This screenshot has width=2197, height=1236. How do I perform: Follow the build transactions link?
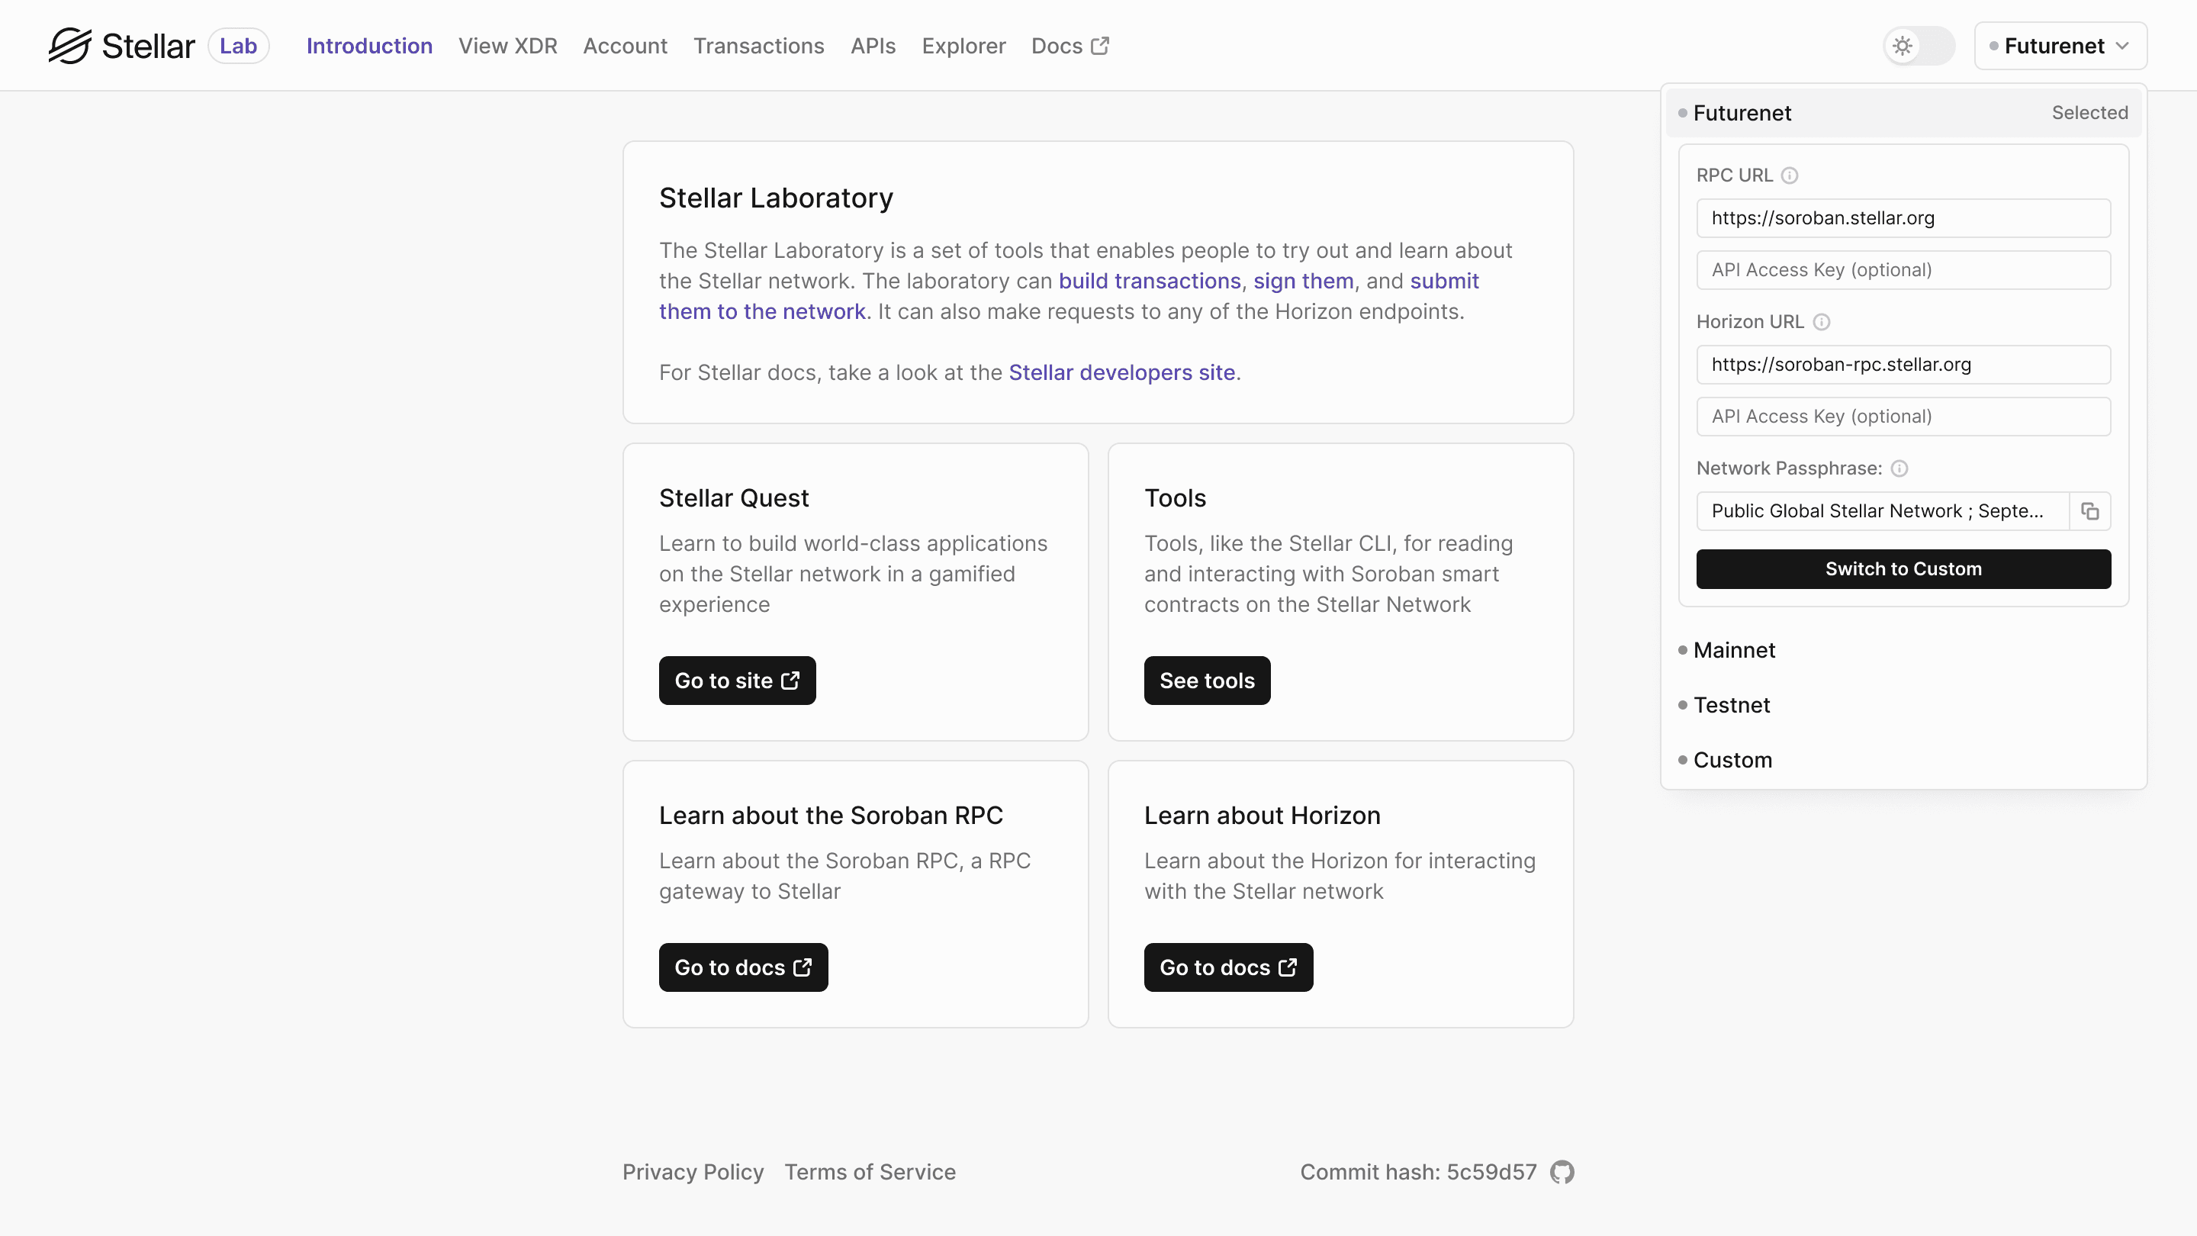click(x=1150, y=282)
